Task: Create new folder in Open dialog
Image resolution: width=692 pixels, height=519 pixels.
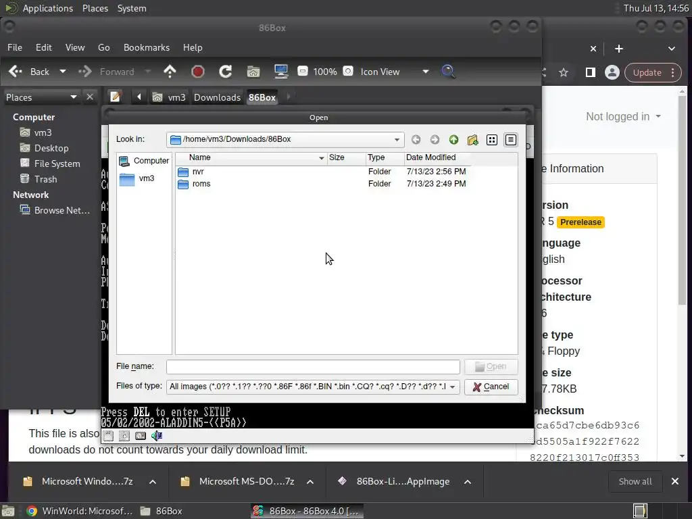Action: [x=472, y=140]
